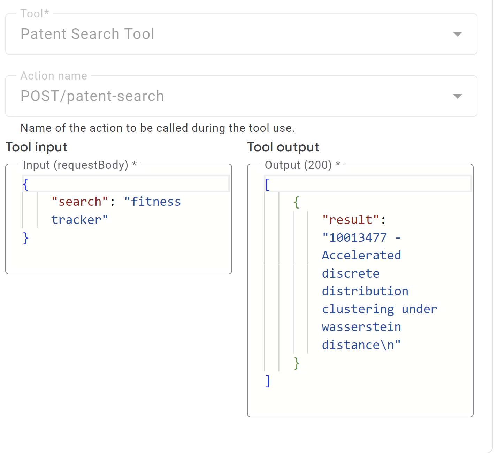This screenshot has height=453, width=497.
Task: Select the POST/patent-search action field
Action: [x=92, y=96]
